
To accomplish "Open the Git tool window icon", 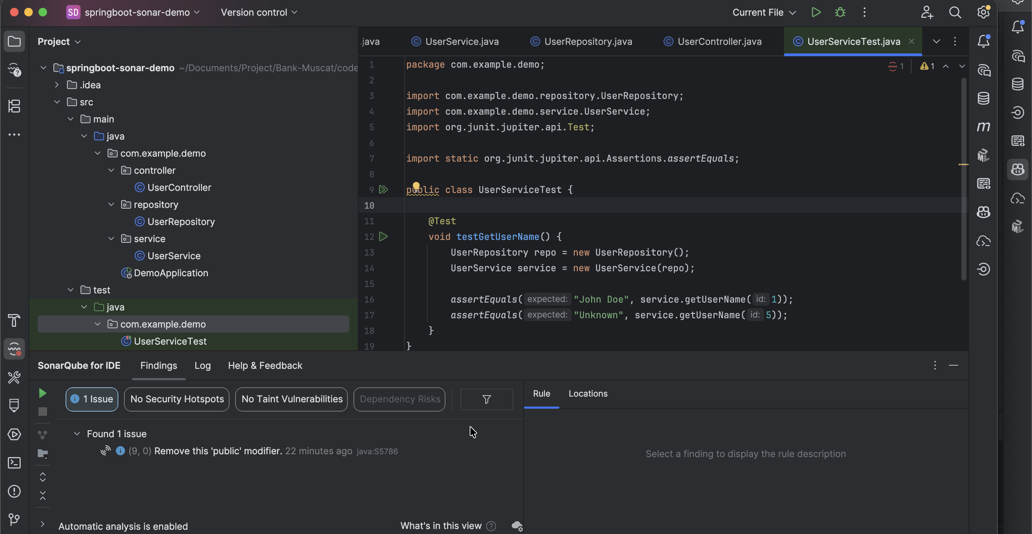I will 14,519.
